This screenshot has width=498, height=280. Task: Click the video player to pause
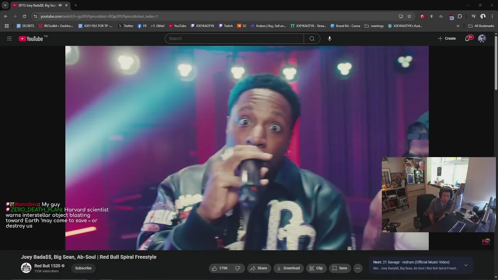(x=247, y=148)
